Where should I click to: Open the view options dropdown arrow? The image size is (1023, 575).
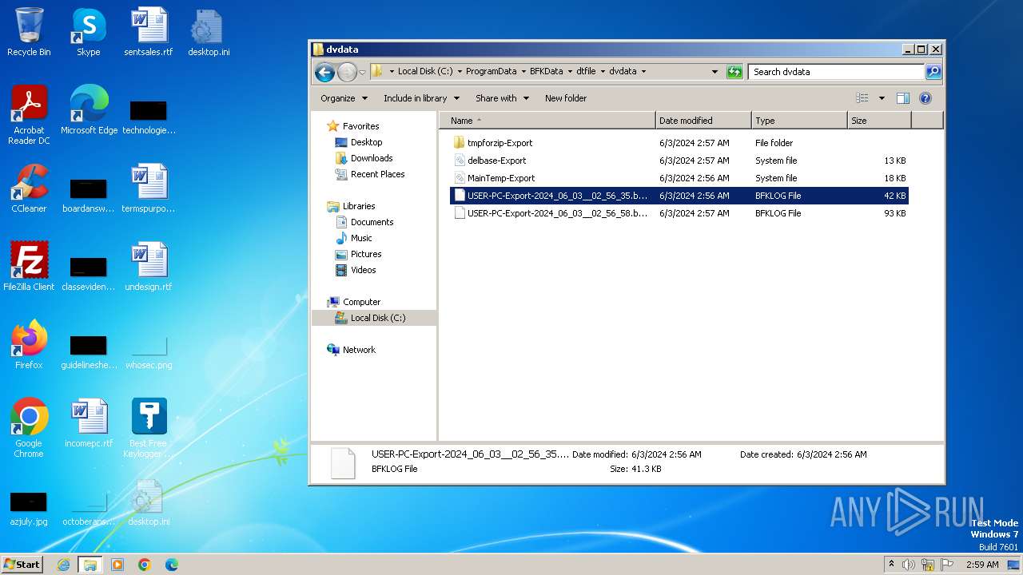pyautogui.click(x=882, y=98)
